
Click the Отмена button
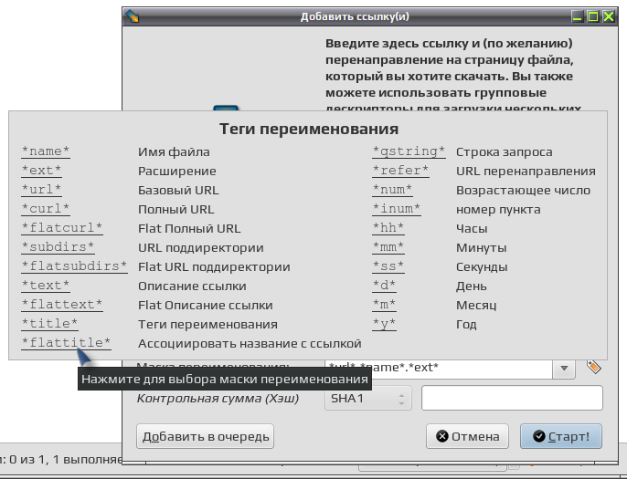point(467,436)
